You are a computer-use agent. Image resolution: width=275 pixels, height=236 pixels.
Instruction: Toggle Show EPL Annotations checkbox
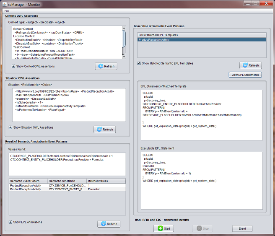tap(10, 222)
